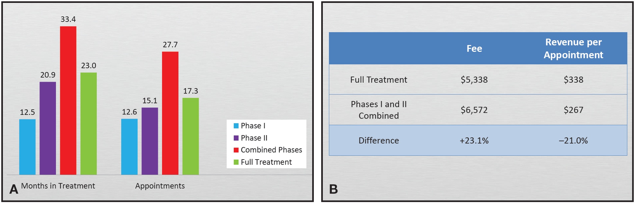Click the green Full Treatment legend swatch

(236, 162)
